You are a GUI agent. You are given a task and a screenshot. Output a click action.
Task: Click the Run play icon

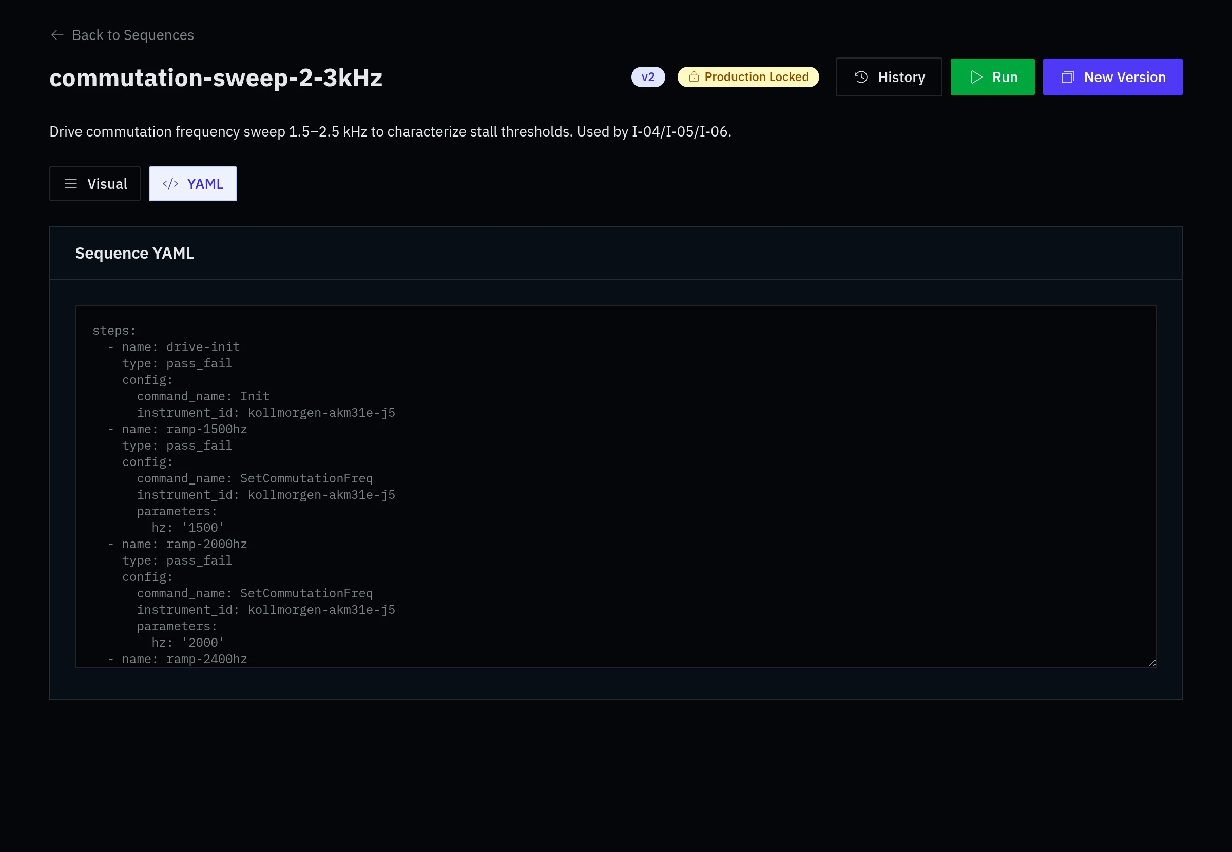(x=976, y=77)
